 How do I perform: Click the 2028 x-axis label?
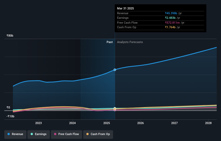click(208, 123)
